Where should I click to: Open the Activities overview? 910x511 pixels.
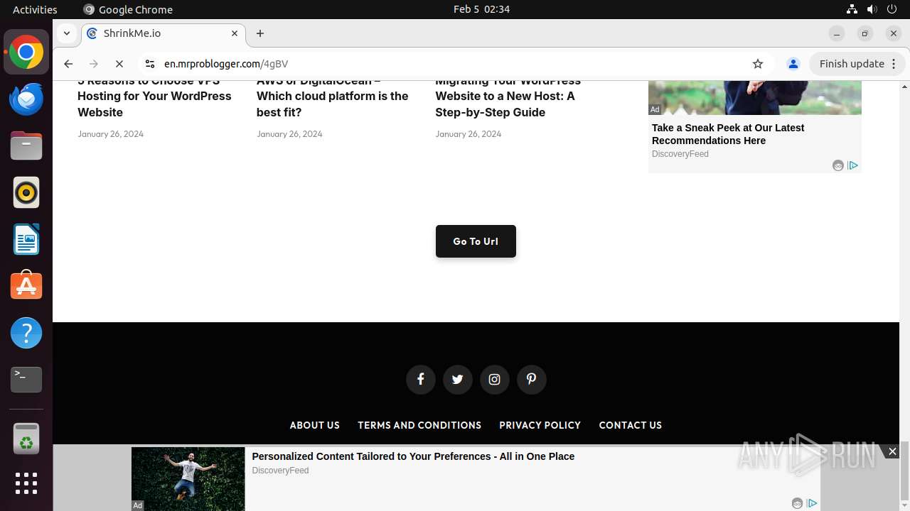35,9
